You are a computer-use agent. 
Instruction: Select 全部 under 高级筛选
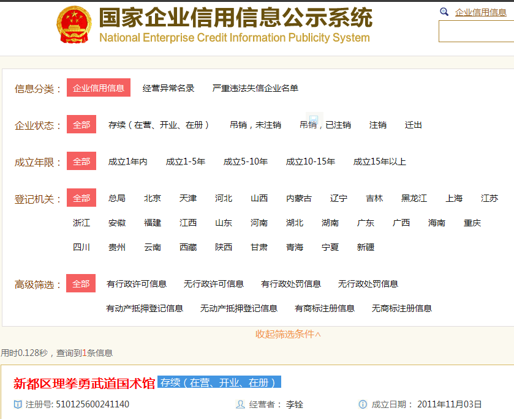81,283
